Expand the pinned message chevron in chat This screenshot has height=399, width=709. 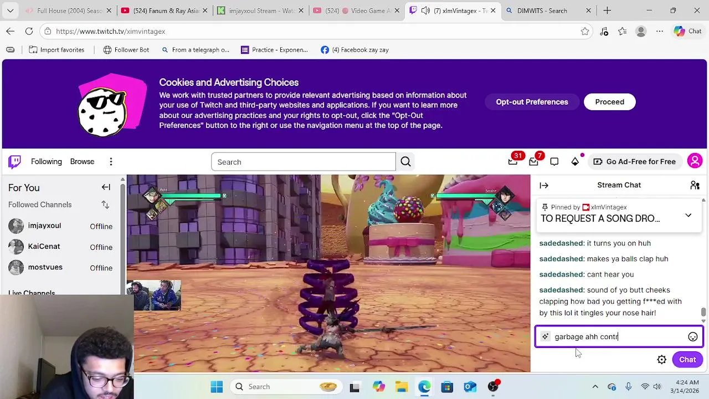point(688,215)
